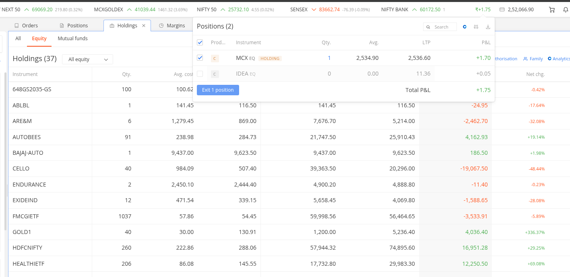Screen dimensions: 570x277
Task: Switch to the Mutual funds tab
Action: tap(72, 39)
